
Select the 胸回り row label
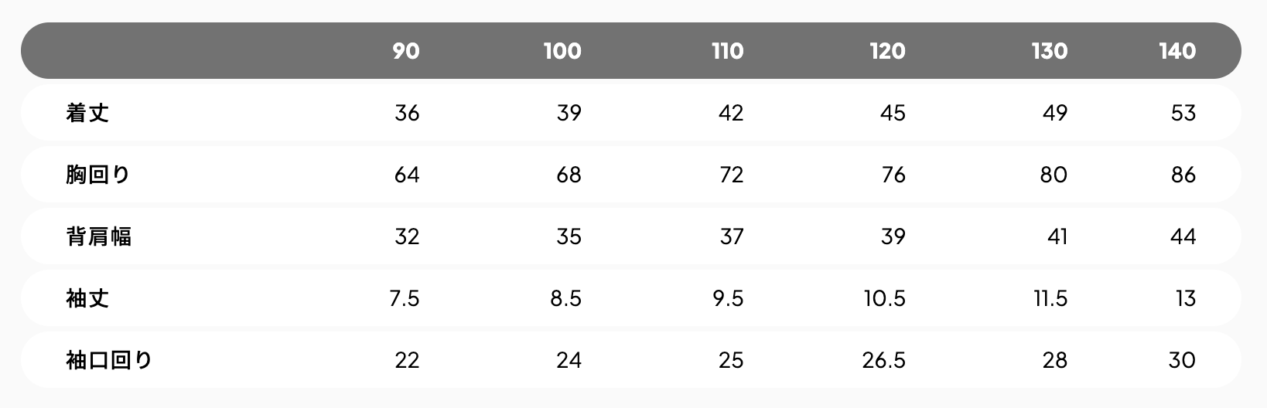click(98, 175)
